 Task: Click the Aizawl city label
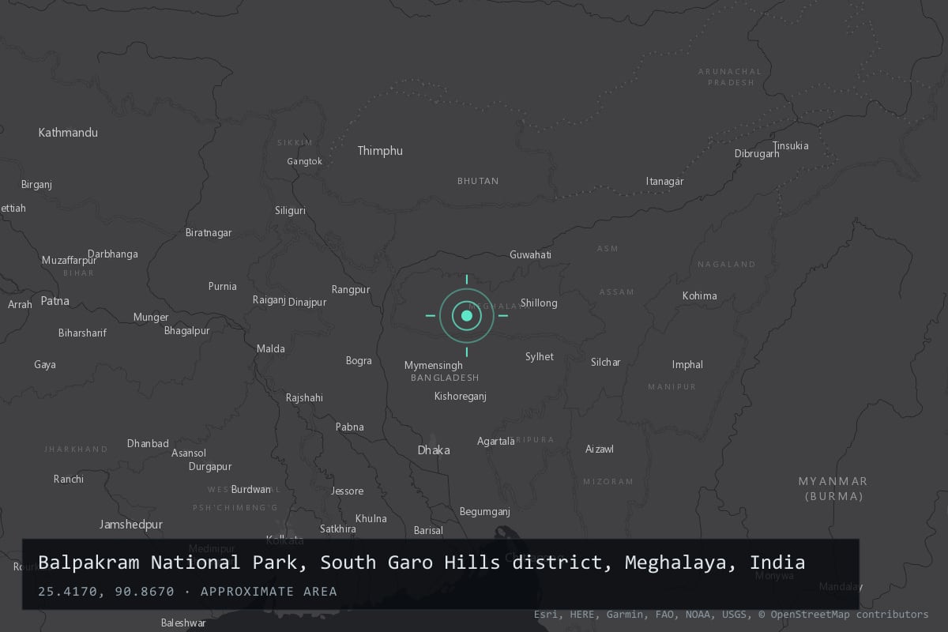pos(600,450)
